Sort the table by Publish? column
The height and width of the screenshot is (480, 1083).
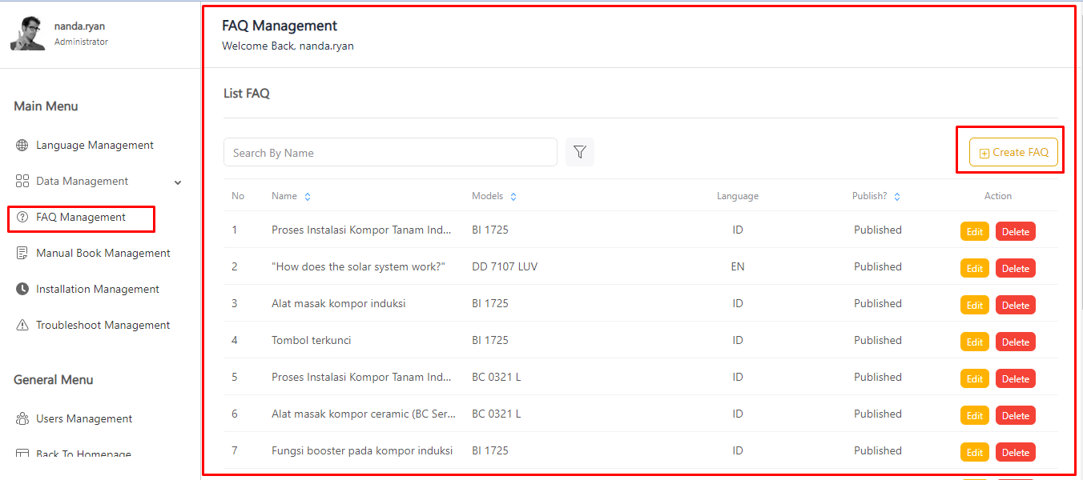(897, 197)
